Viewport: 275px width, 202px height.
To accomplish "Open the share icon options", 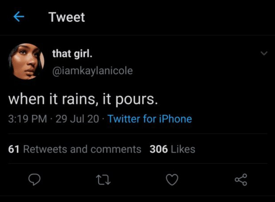I will (x=241, y=179).
